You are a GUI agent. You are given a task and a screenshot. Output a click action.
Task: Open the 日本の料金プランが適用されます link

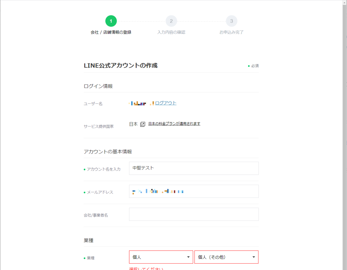point(174,124)
